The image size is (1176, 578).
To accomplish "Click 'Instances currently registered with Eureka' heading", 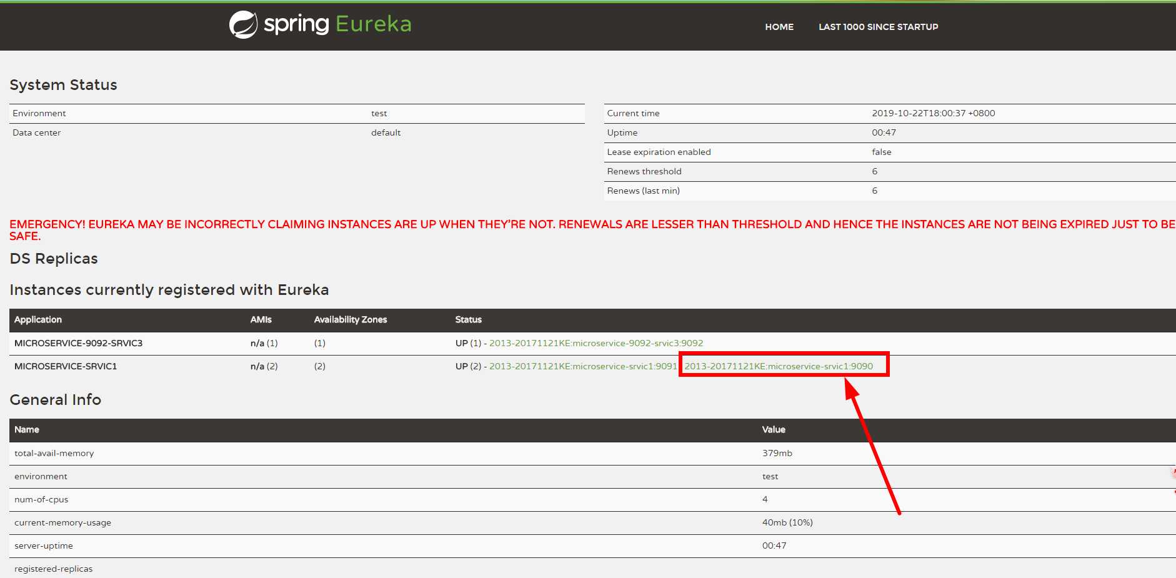I will click(169, 290).
